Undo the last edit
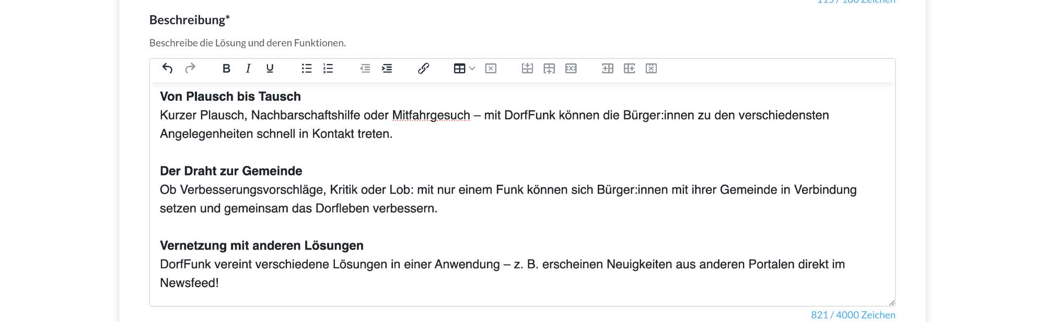 pyautogui.click(x=167, y=68)
